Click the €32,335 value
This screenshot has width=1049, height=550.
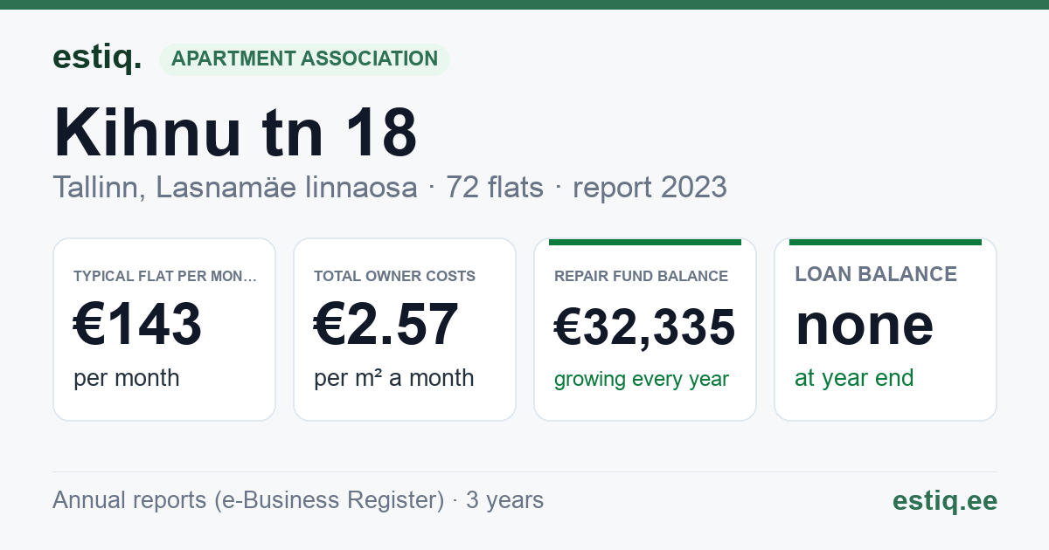pyautogui.click(x=645, y=328)
